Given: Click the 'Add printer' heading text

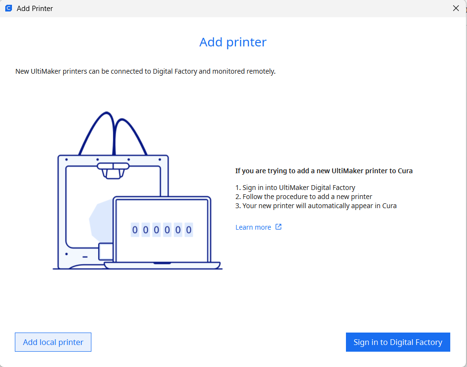Looking at the screenshot, I should click(233, 42).
